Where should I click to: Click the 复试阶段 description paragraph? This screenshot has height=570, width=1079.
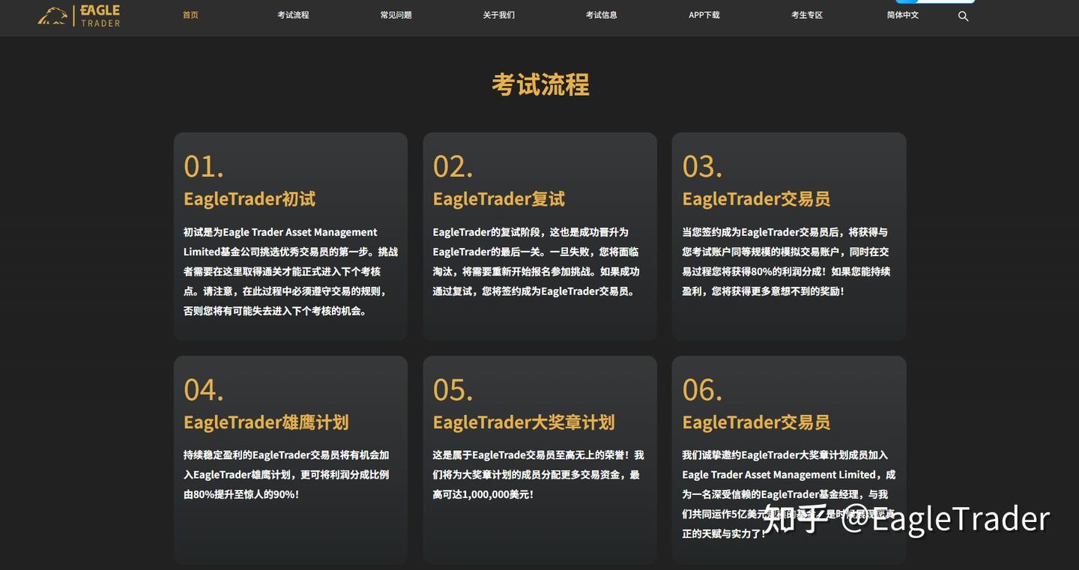[536, 262]
